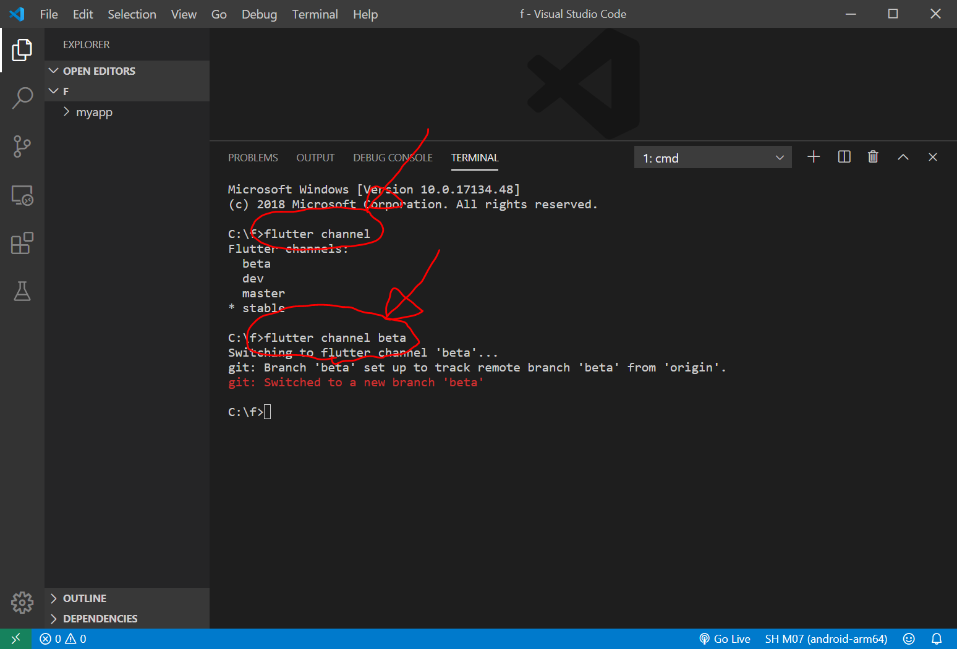
Task: Open the View menu
Action: 184,14
